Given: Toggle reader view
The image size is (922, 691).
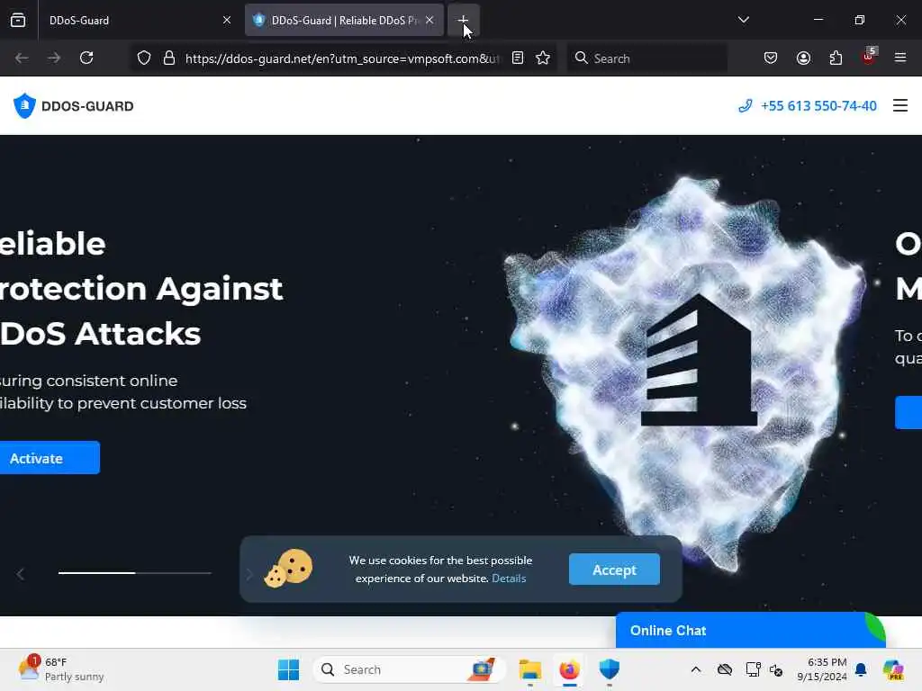Looking at the screenshot, I should (518, 58).
